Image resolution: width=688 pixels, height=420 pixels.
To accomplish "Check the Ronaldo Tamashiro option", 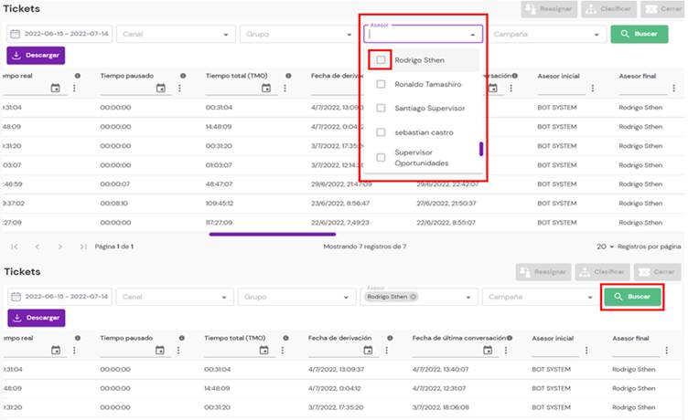I will coord(381,84).
